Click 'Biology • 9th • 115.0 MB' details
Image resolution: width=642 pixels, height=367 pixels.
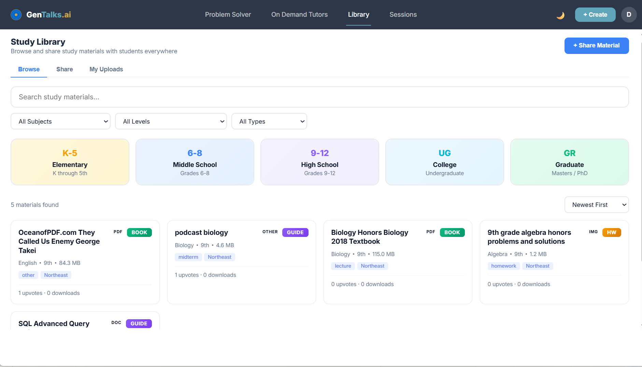pos(363,254)
